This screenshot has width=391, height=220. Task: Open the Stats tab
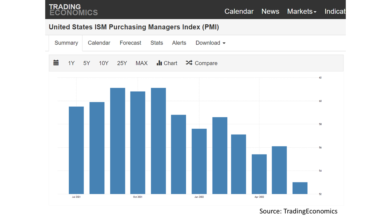(157, 43)
